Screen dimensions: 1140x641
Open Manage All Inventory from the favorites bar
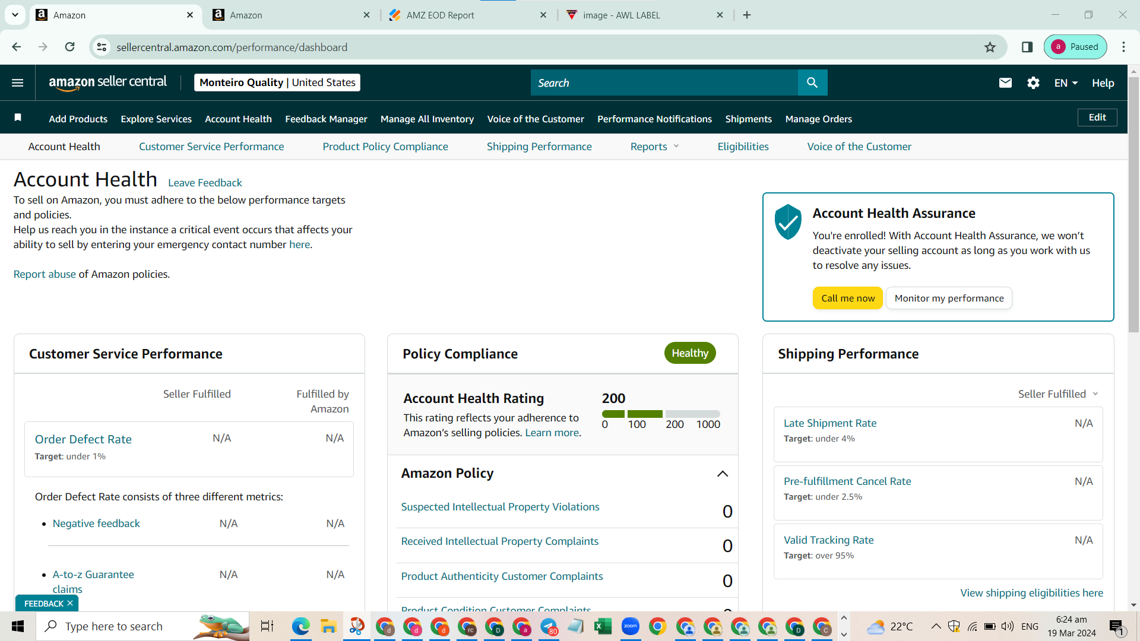427,119
